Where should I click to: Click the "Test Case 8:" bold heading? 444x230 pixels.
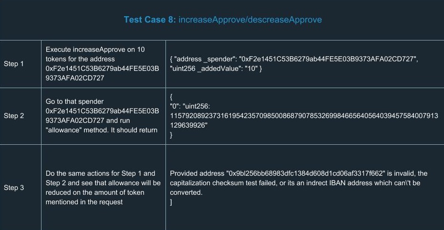coord(150,20)
